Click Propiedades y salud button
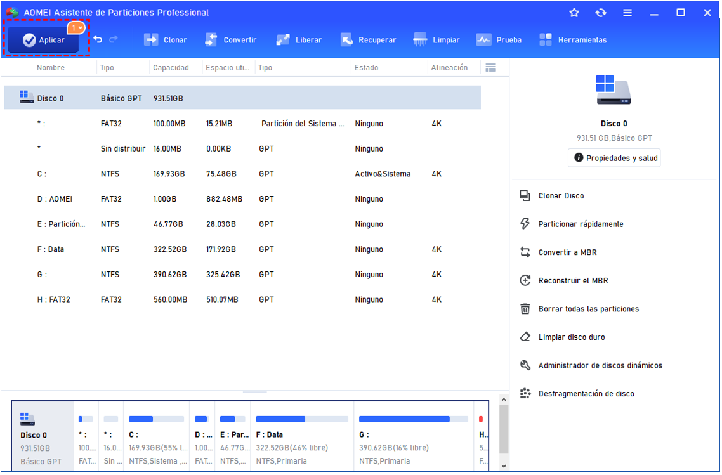The height and width of the screenshot is (475, 722). pos(614,158)
